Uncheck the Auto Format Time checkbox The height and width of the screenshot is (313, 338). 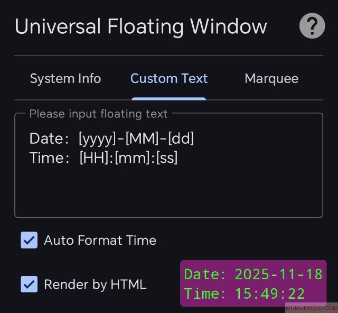(x=29, y=240)
